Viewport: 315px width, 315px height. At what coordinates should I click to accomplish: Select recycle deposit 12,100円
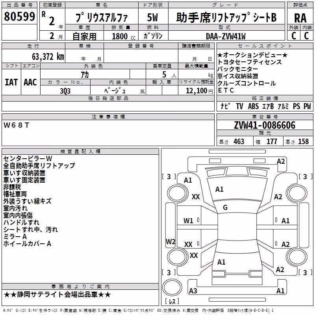point(199,91)
